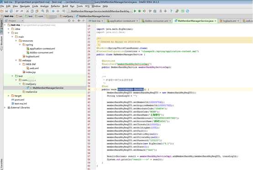This screenshot has width=253, height=170.
Task: Click the highlighted method name on line 36
Action: 130,89
